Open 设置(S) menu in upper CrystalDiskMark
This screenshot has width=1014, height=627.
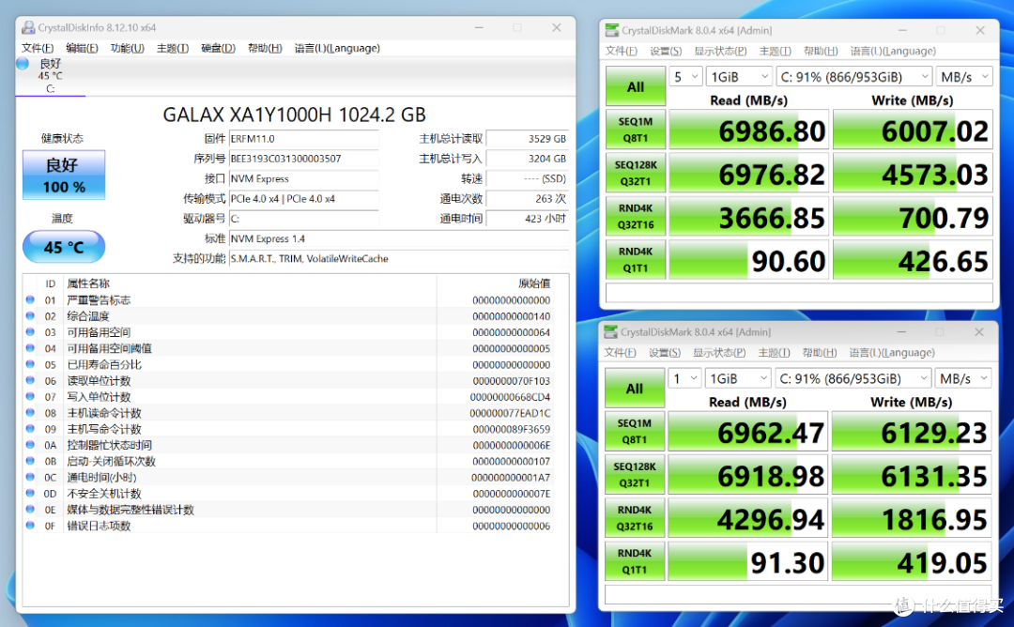pyautogui.click(x=666, y=51)
